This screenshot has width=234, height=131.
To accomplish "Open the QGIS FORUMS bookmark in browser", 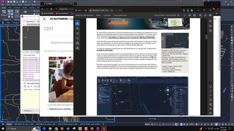I will pos(47,13).
